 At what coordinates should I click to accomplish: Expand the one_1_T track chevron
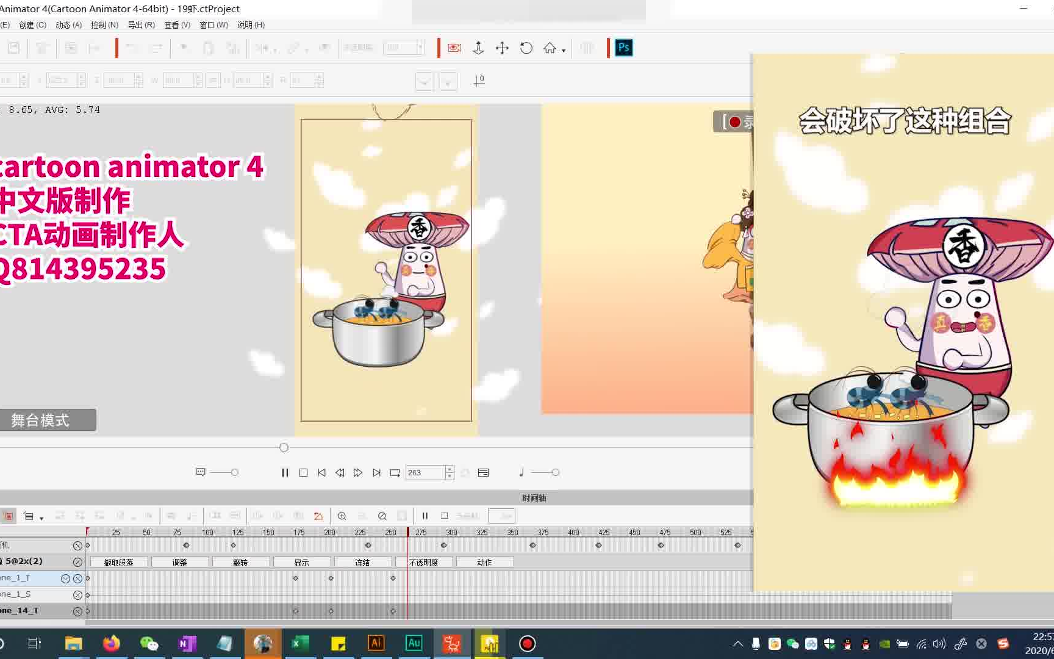tap(65, 578)
